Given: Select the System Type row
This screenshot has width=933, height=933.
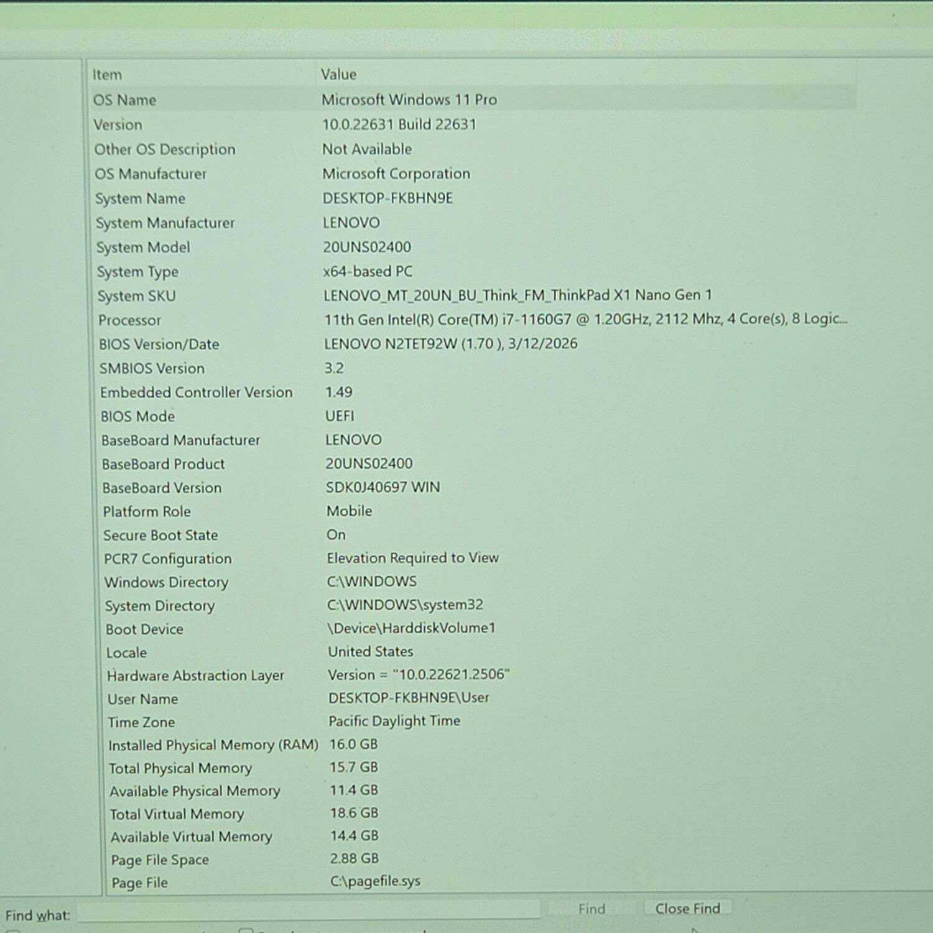Looking at the screenshot, I should point(472,271).
